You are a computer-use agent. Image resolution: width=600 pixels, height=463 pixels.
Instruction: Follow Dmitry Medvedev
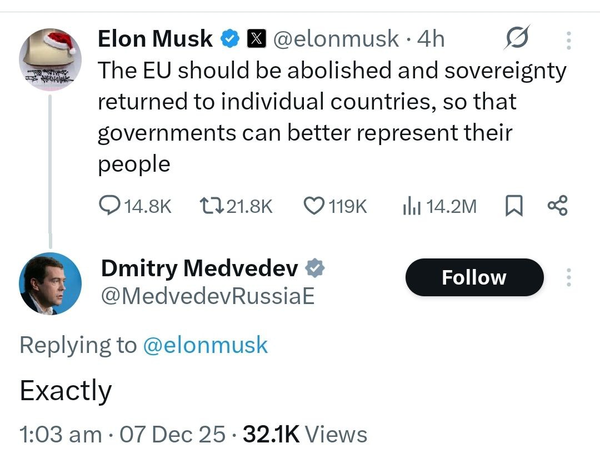coord(474,277)
